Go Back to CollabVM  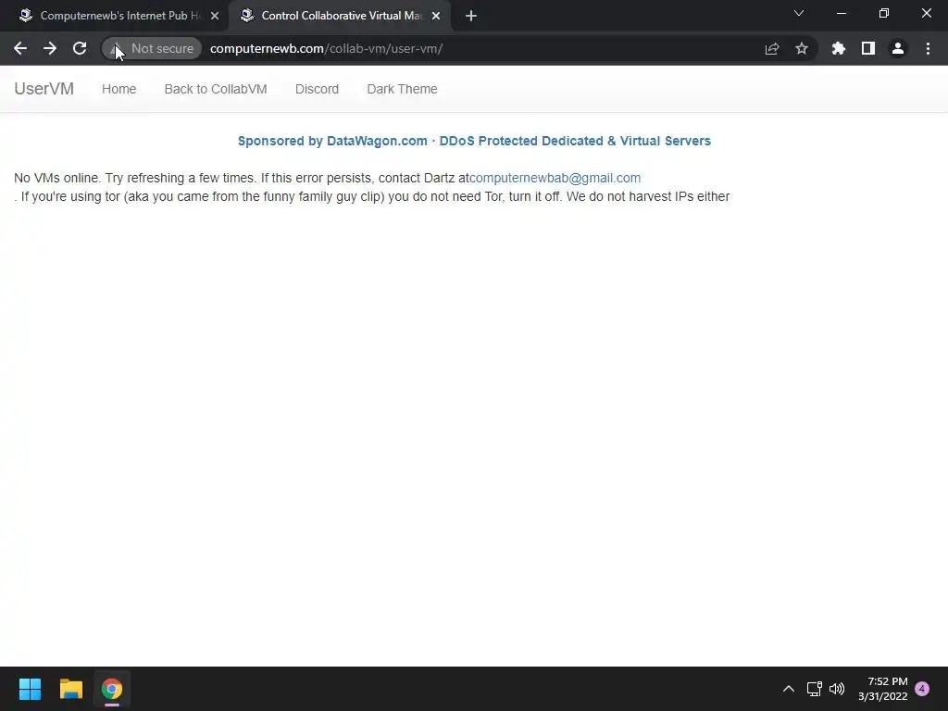216,89
